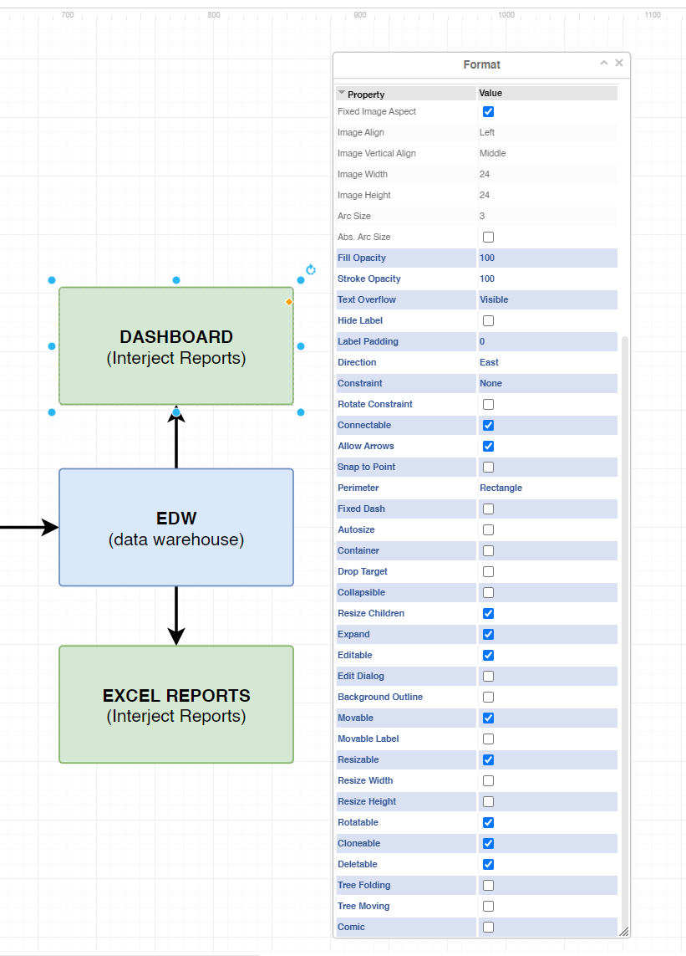Toggle Rotate Constraint checkbox

(489, 404)
